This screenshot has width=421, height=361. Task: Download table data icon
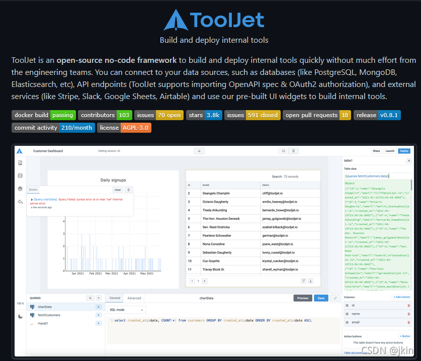[x=310, y=281]
